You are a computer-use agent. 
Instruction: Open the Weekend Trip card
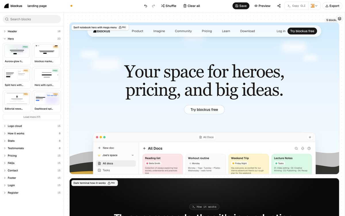coord(249,164)
